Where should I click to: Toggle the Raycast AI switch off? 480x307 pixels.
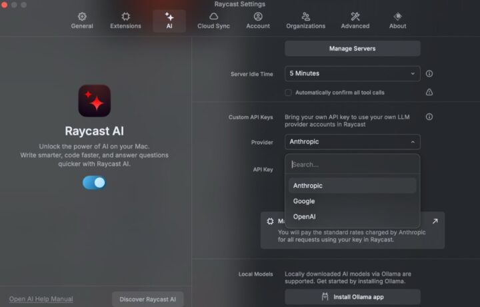[x=94, y=182]
